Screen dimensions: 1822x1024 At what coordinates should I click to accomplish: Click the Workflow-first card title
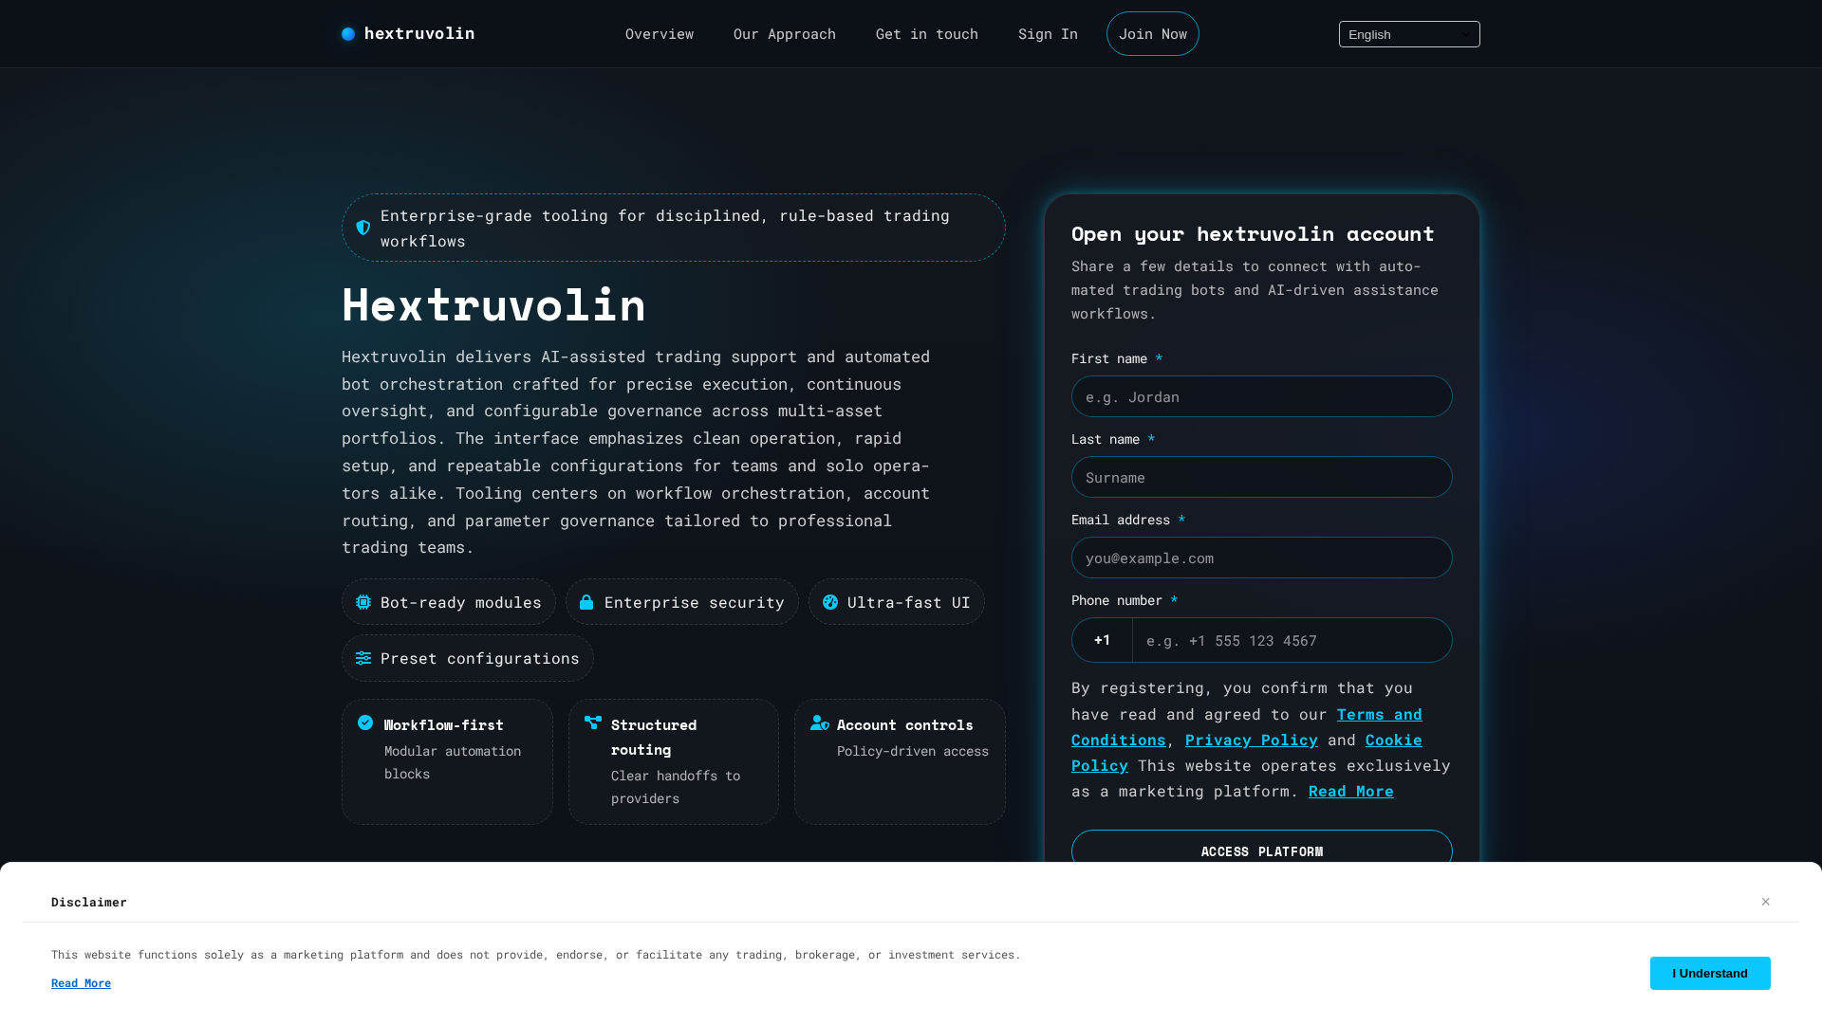(444, 725)
